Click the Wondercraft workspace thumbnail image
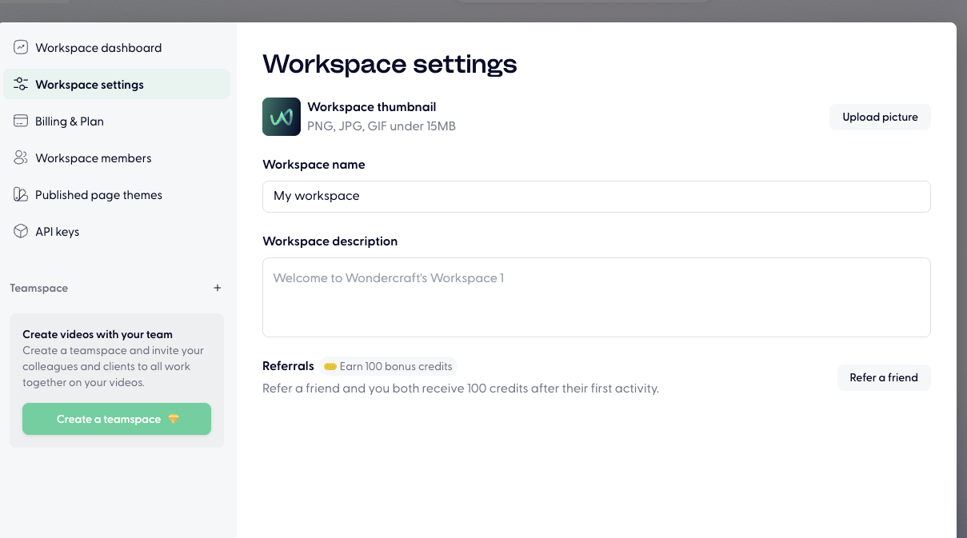This screenshot has width=967, height=538. (x=282, y=117)
